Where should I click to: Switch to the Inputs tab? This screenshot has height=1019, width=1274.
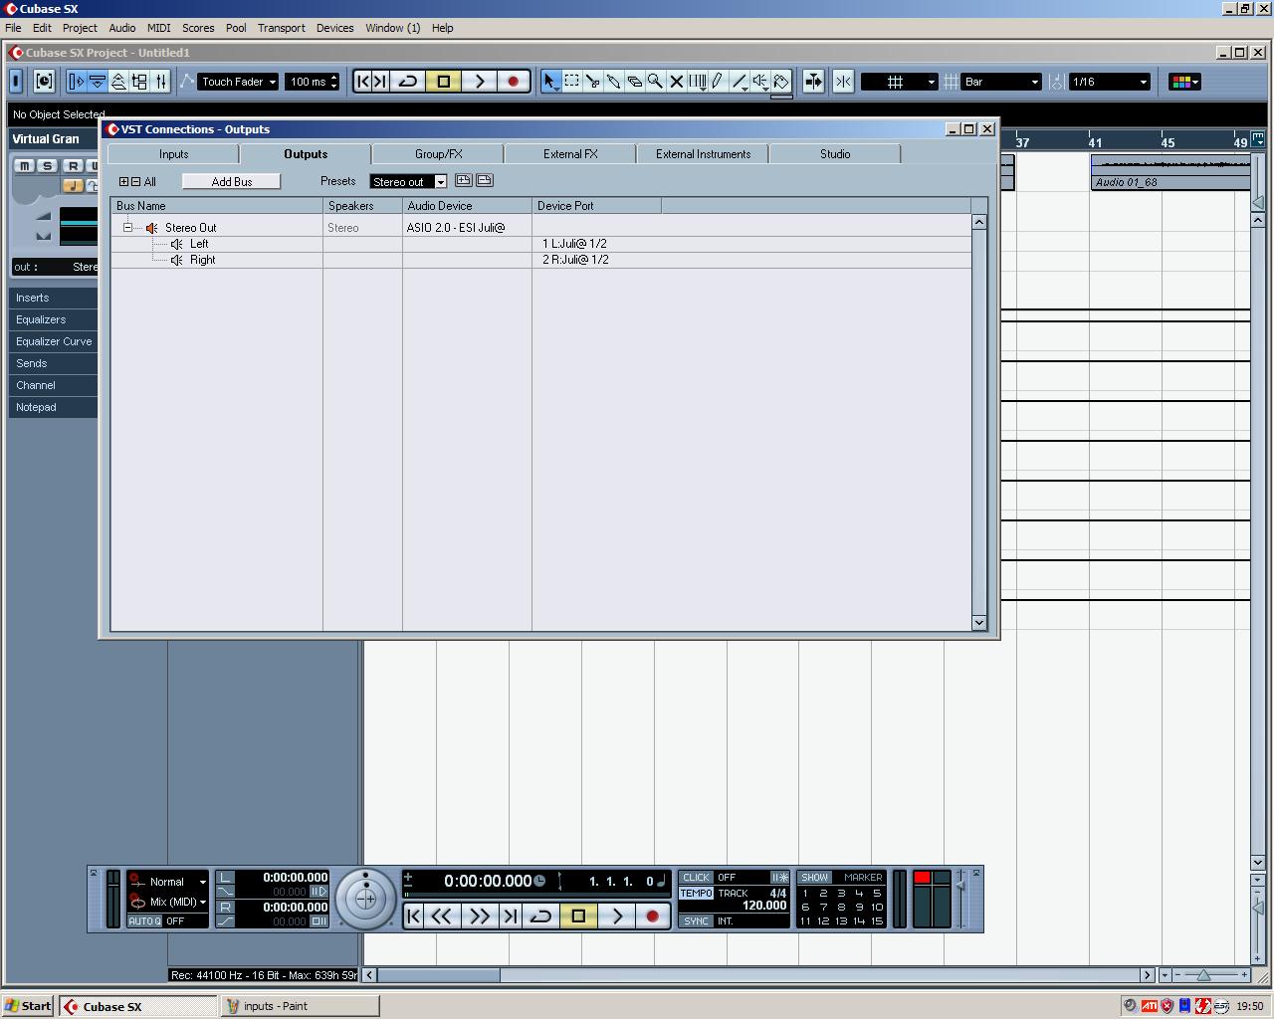point(173,154)
